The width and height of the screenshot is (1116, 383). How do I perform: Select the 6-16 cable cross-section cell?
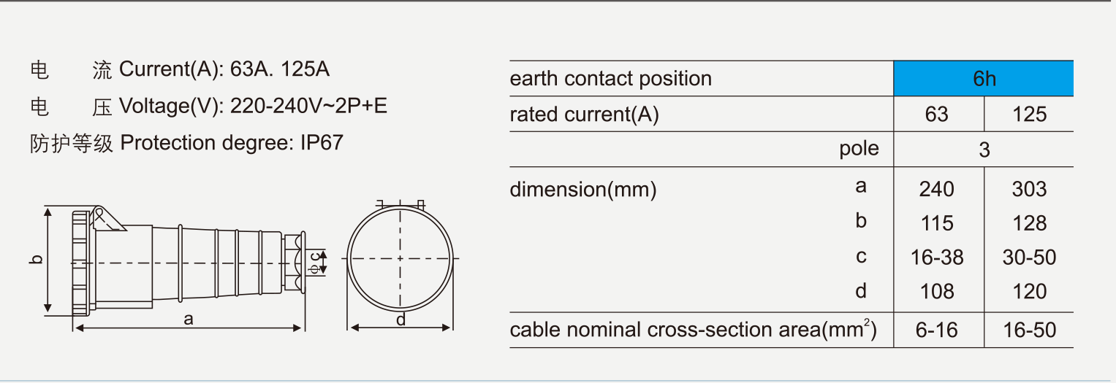[x=936, y=330]
